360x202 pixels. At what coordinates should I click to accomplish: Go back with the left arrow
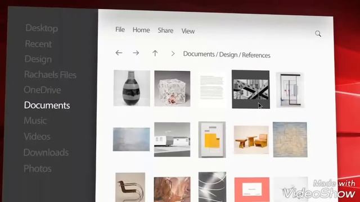(x=119, y=53)
